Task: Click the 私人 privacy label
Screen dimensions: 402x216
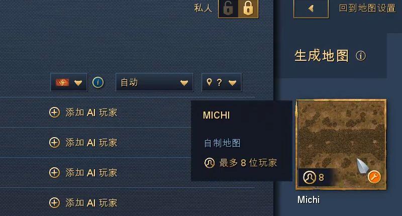Action: tap(203, 8)
